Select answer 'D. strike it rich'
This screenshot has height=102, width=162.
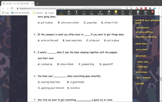pos(109,23)
